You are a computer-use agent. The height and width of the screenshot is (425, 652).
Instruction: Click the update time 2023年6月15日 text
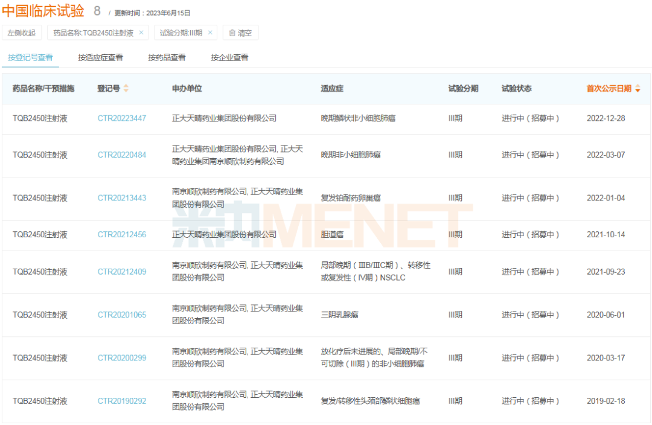click(x=168, y=13)
